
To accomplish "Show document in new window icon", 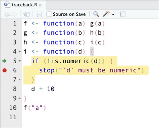I will tap(26, 14).
